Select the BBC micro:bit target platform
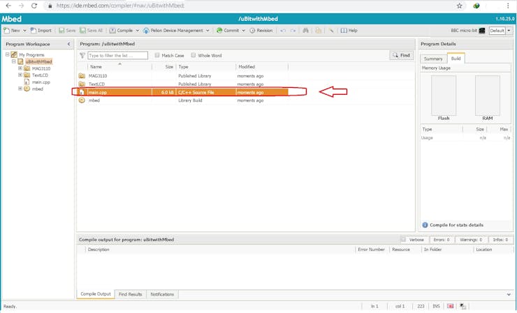 [x=468, y=30]
